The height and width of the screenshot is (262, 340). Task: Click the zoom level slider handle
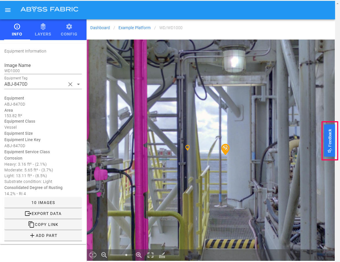(126, 255)
